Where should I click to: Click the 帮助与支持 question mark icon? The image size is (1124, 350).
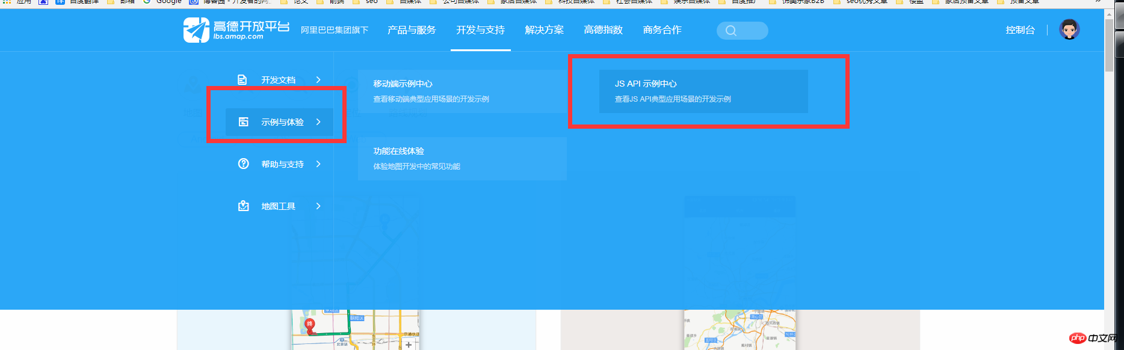coord(243,164)
